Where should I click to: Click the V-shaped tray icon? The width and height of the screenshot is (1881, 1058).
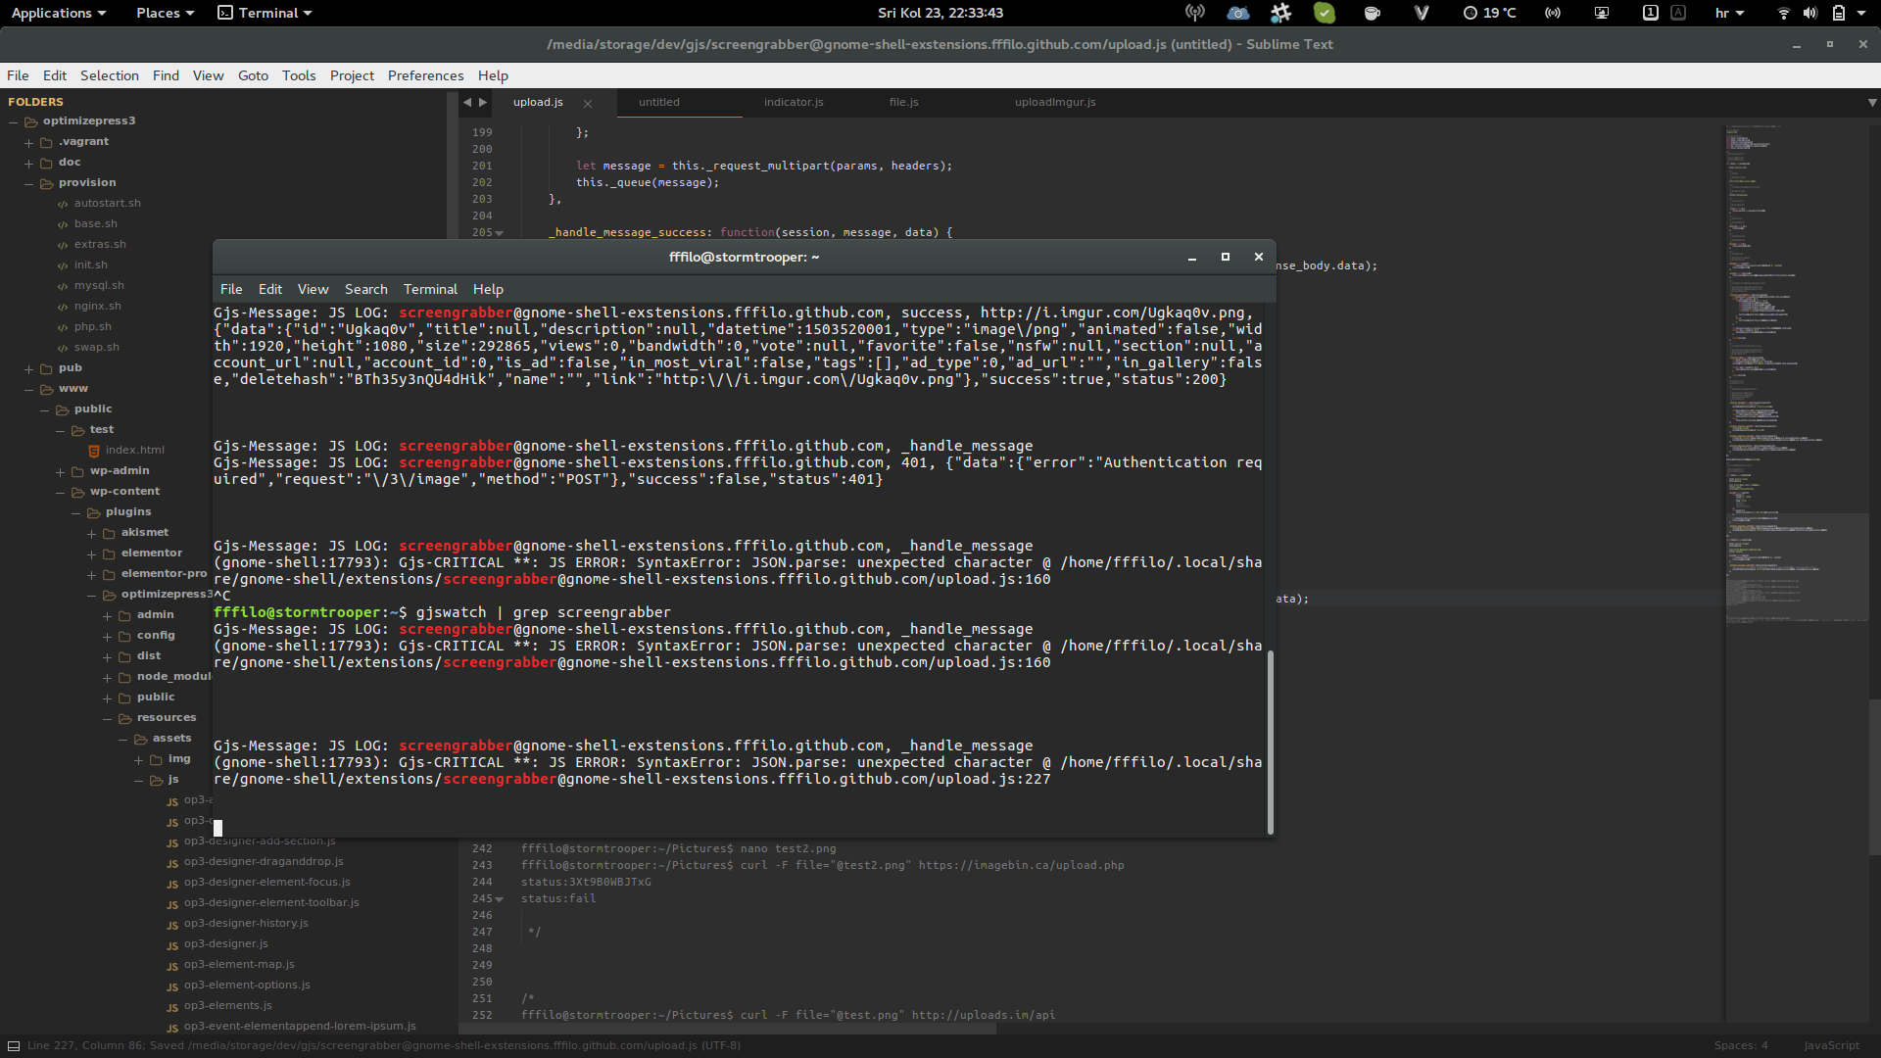point(1422,13)
